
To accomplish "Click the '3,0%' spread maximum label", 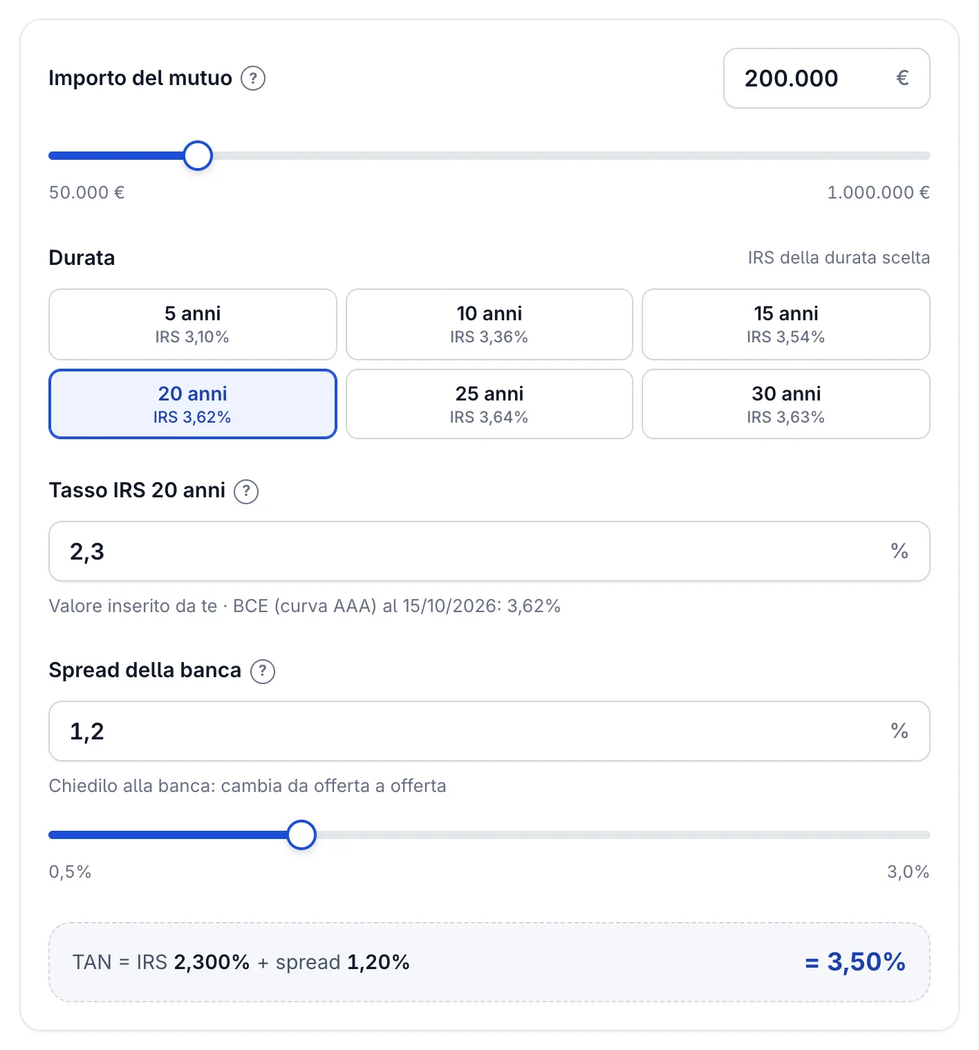I will pyautogui.click(x=908, y=872).
